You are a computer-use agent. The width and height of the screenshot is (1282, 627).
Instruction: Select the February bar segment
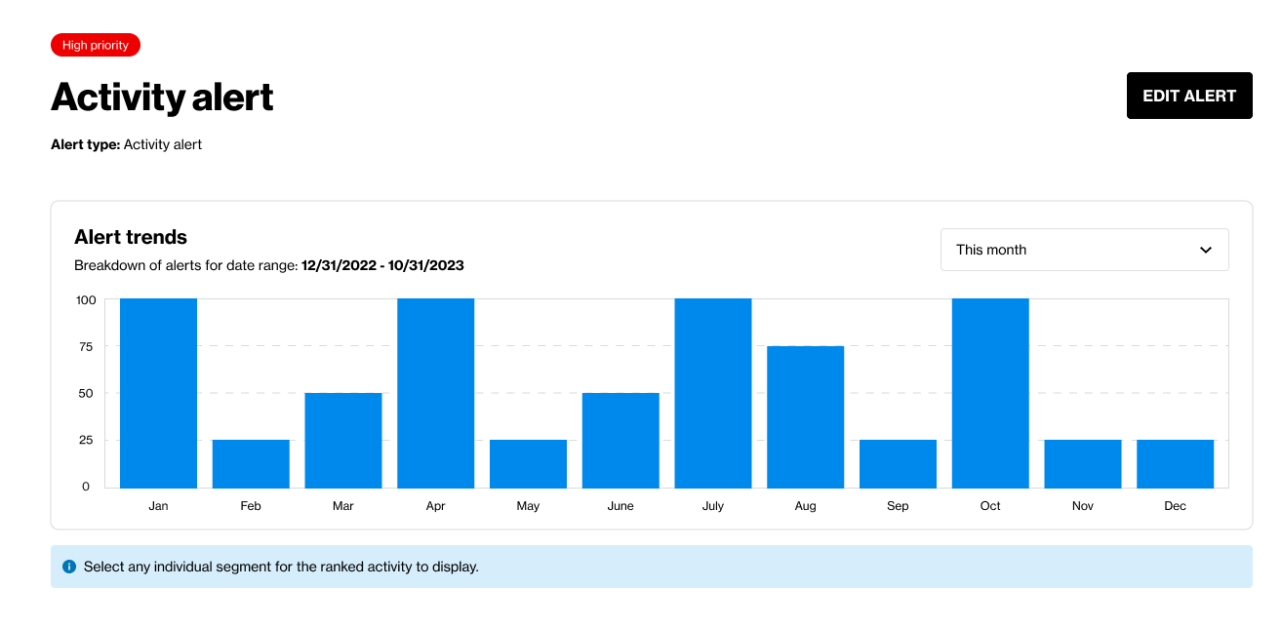click(251, 463)
